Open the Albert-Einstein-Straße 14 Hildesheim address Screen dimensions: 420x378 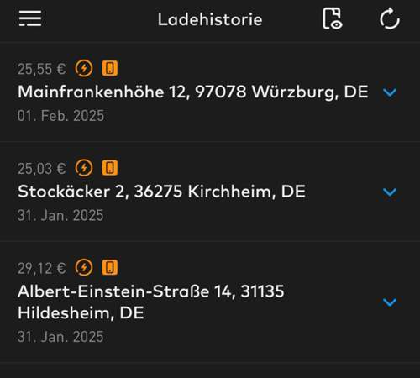point(151,302)
